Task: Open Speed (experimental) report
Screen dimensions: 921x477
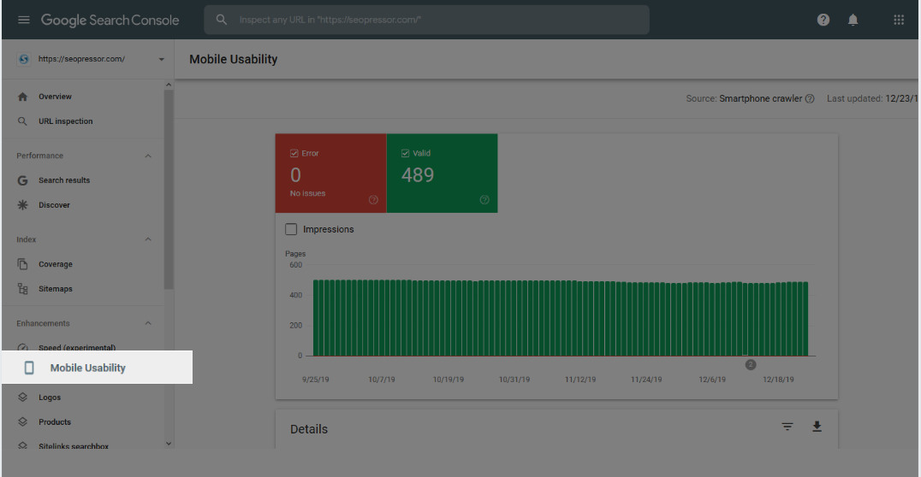Action: 77,347
